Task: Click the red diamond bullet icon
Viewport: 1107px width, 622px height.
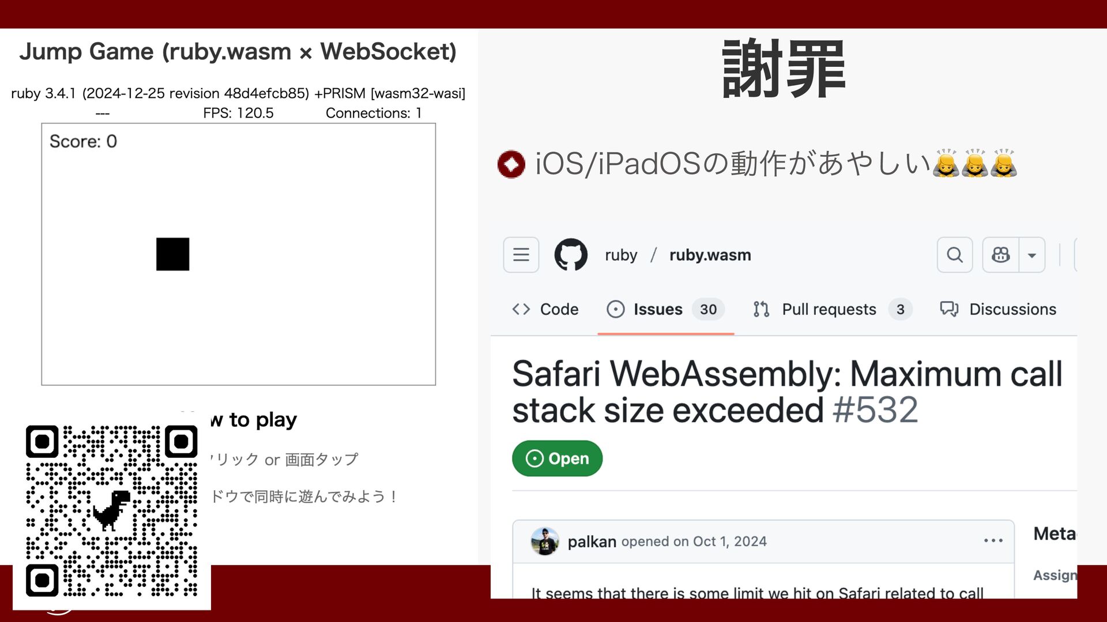Action: pyautogui.click(x=511, y=164)
